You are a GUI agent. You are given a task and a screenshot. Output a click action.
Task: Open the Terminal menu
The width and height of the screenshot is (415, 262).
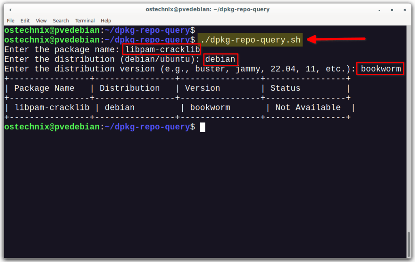(85, 21)
